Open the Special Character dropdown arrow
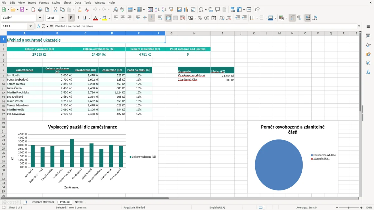374x210 pixels. (206, 10)
